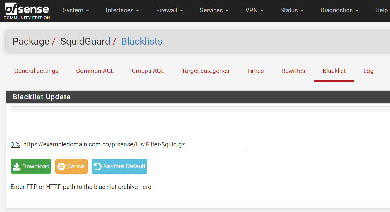Switch to the Rewrites tab
The width and height of the screenshot is (390, 212).
click(293, 71)
